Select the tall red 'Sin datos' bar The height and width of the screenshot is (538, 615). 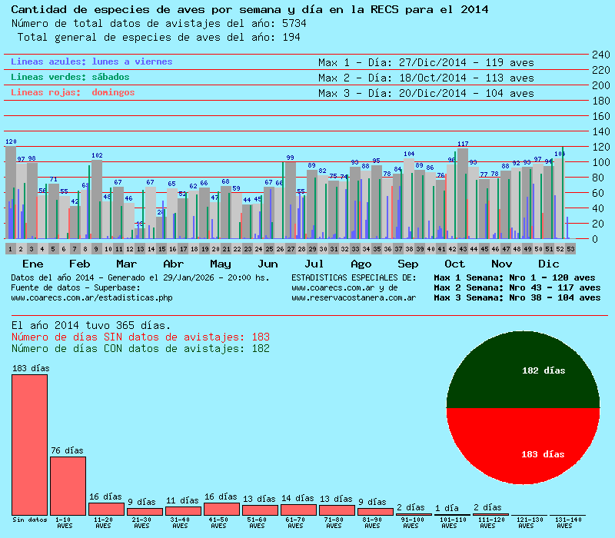[x=29, y=444]
